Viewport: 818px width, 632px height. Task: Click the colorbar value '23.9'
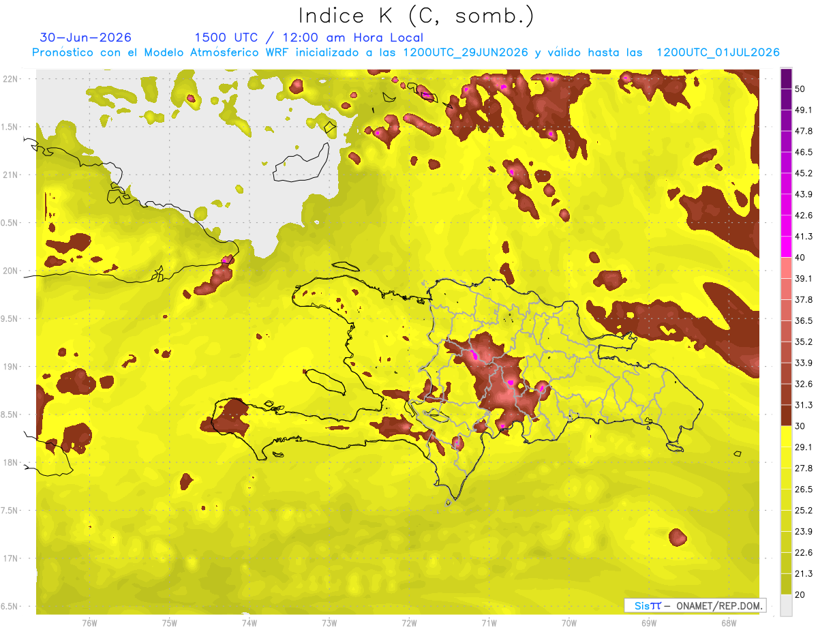(x=804, y=531)
